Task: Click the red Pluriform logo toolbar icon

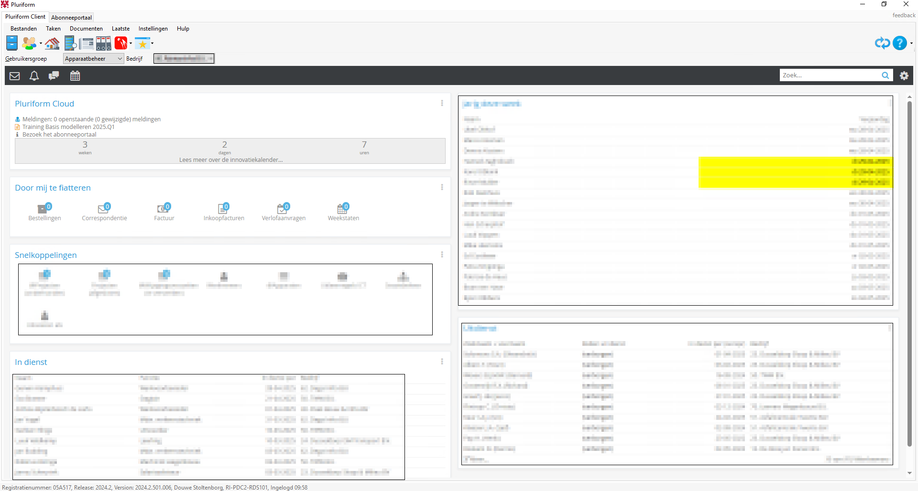Action: (121, 43)
